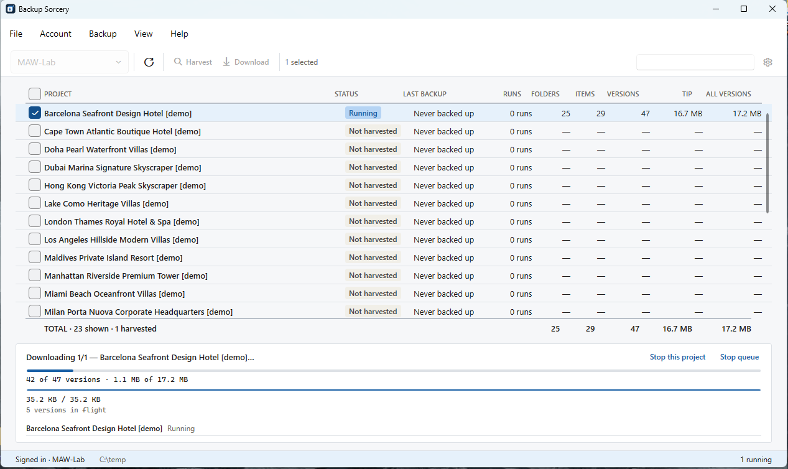Click 0 runs in Manhattan Riverside row
Screen dimensions: 788x469
(x=521, y=276)
